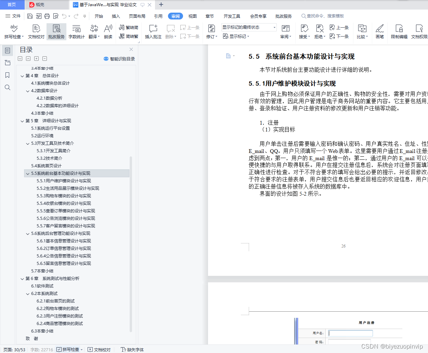Open print preview icon in quick access
This screenshot has height=353, width=428.
[x=56, y=16]
